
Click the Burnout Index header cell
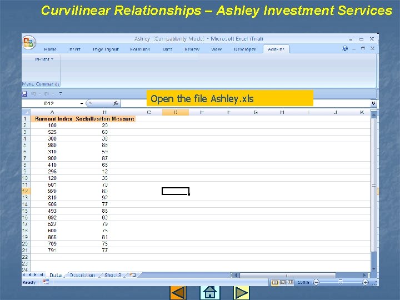(x=52, y=119)
